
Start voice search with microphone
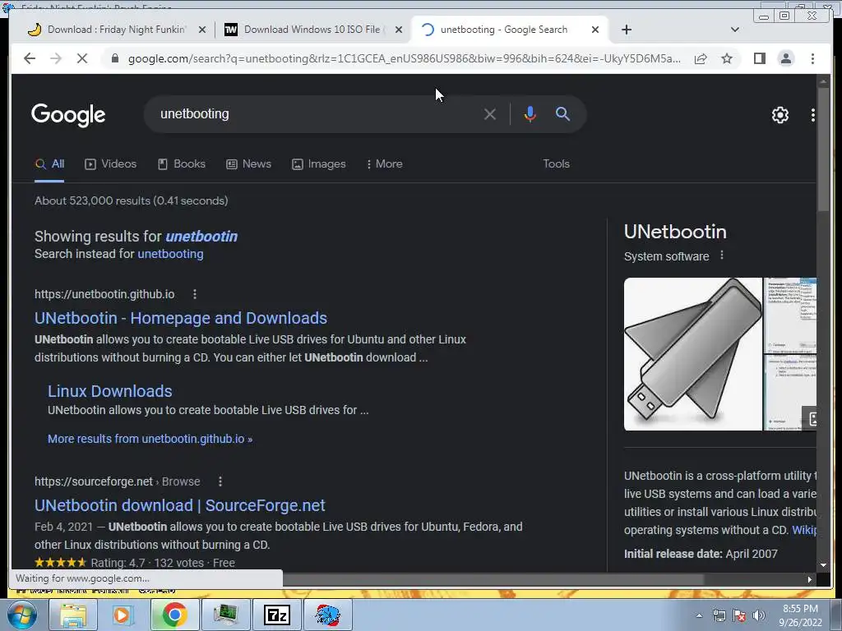(530, 113)
